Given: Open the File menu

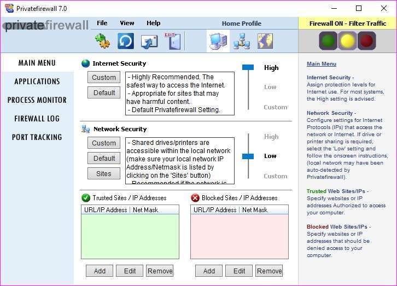Looking at the screenshot, I should click(x=102, y=23).
